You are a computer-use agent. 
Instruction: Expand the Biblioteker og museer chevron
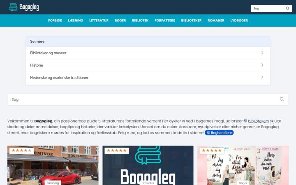click(262, 53)
